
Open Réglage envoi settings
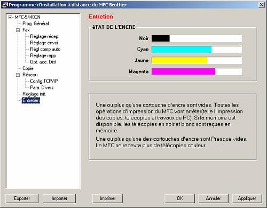click(44, 43)
